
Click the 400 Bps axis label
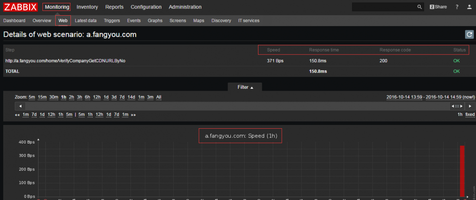click(27, 142)
